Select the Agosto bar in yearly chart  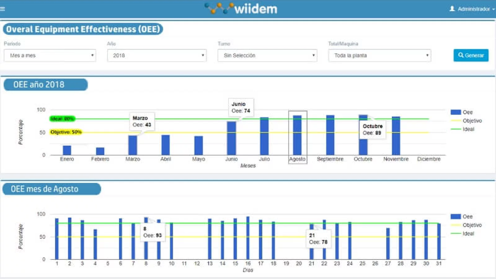click(297, 135)
